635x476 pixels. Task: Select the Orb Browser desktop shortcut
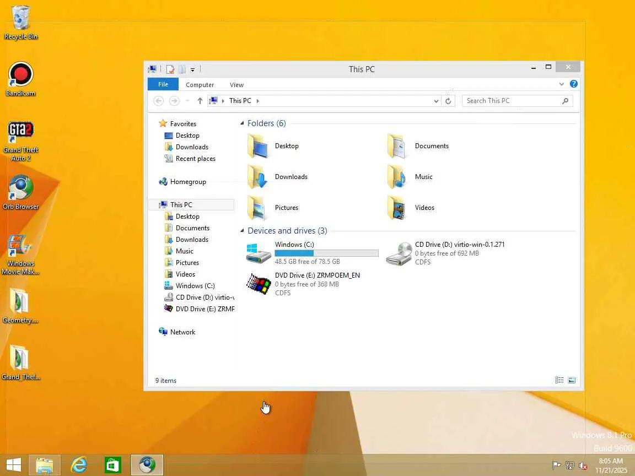coord(20,192)
